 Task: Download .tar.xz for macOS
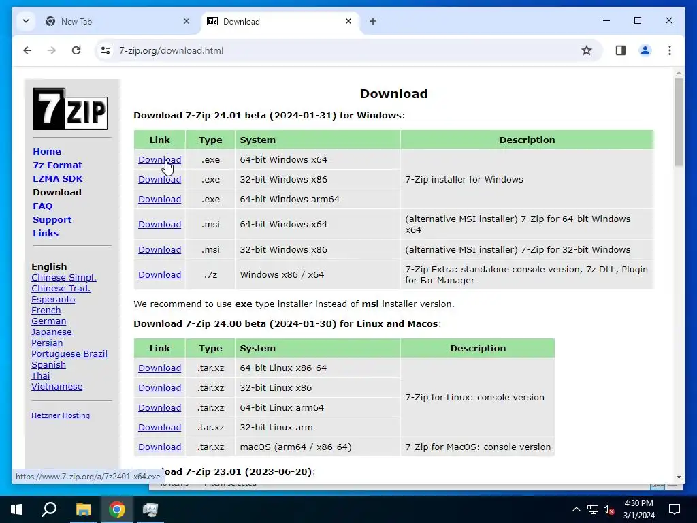(159, 447)
